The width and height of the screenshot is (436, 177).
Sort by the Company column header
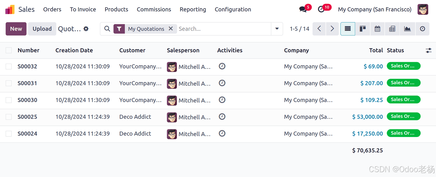(296, 50)
